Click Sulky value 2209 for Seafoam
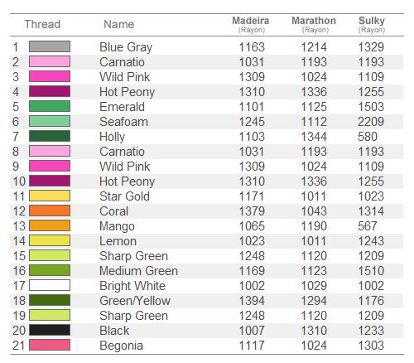414x363 pixels. 371,122
